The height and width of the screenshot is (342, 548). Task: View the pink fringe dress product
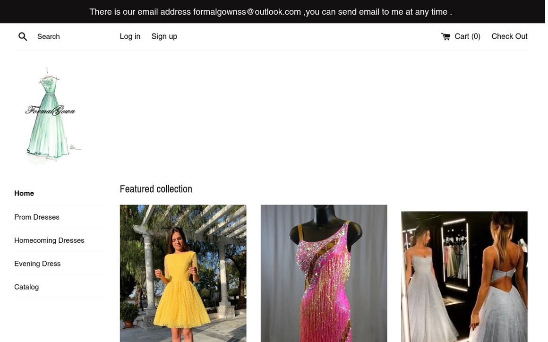point(324,274)
